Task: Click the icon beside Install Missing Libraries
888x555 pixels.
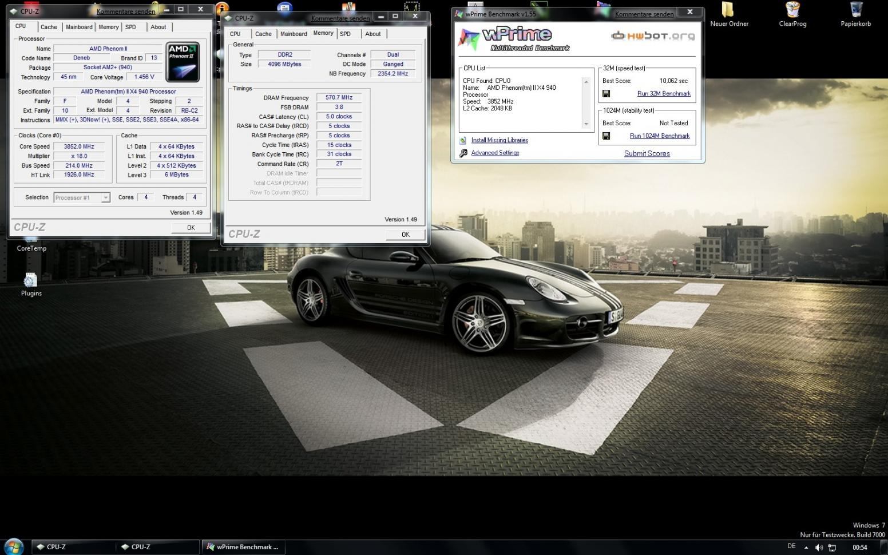Action: click(463, 141)
